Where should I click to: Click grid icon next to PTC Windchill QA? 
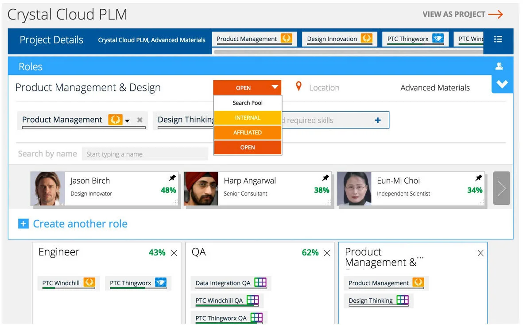[252, 300]
